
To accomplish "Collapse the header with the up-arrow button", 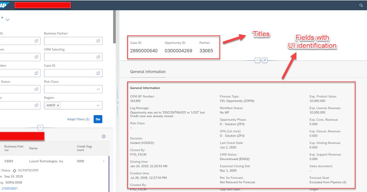I will (x=258, y=60).
